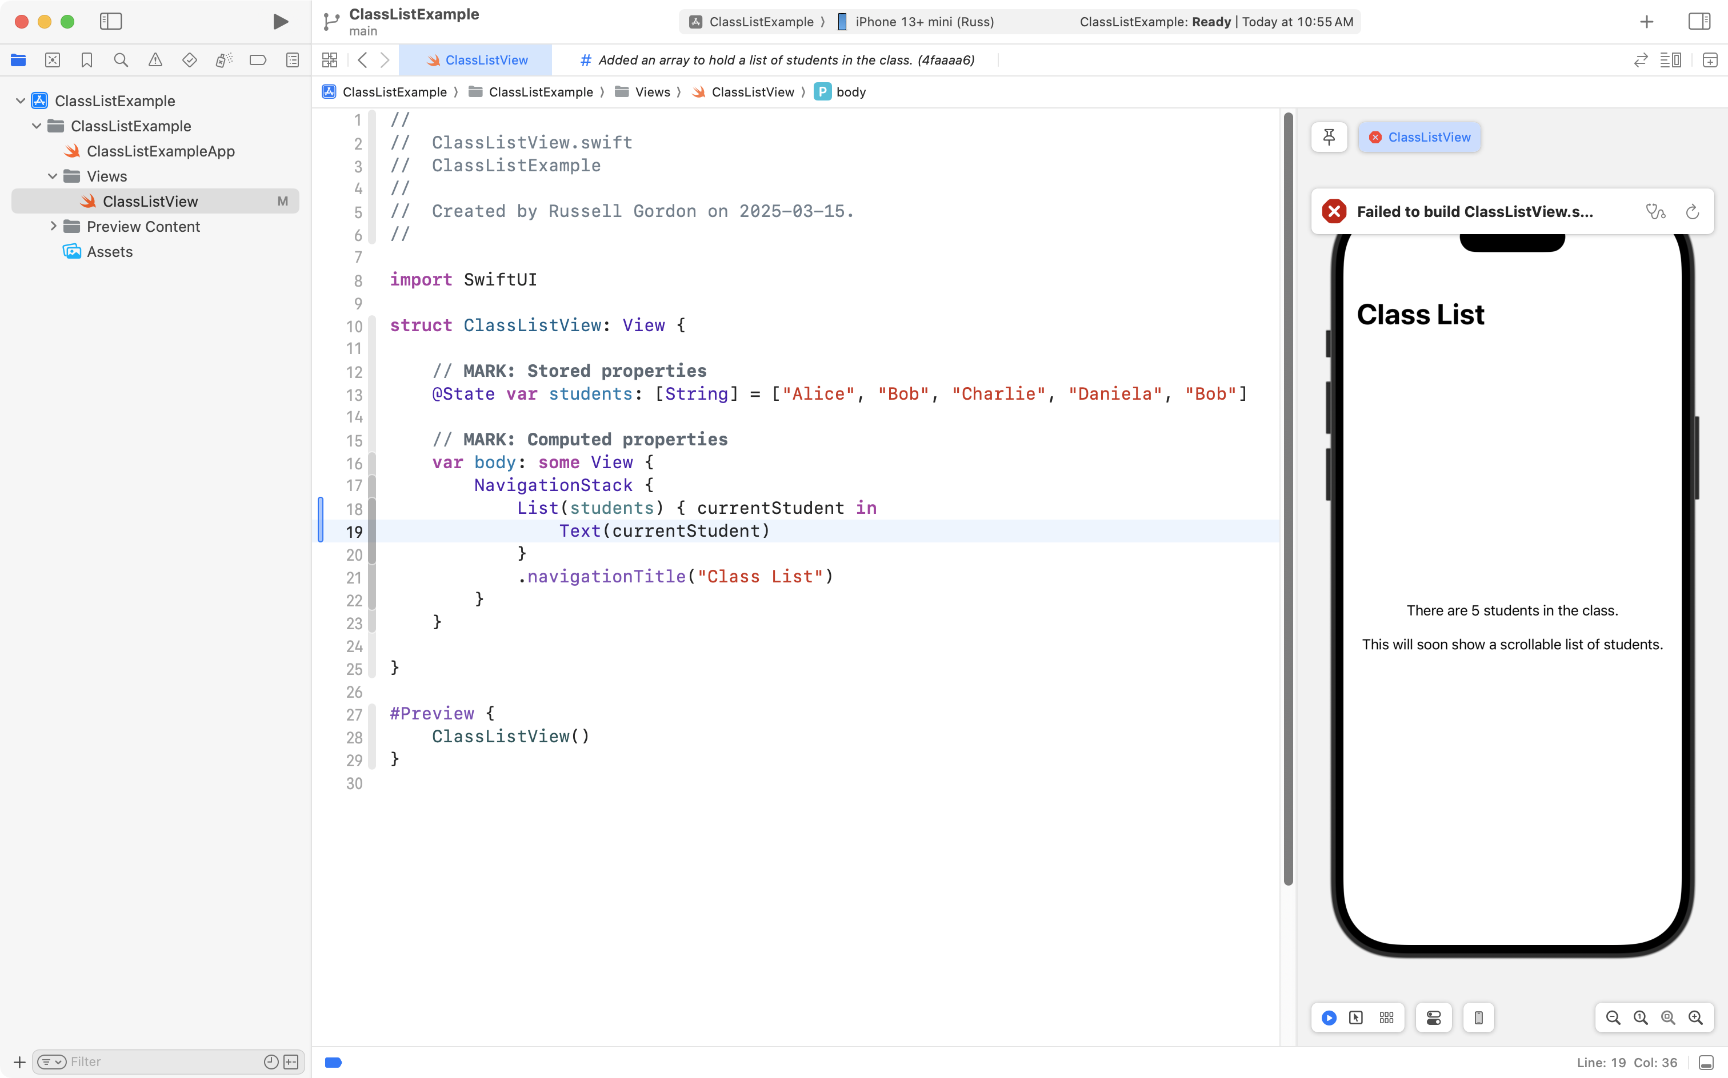Collapse the Views folder
Viewport: 1728px width, 1078px height.
click(x=53, y=176)
